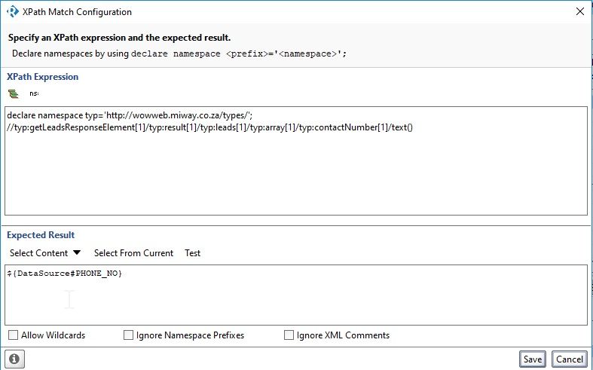Tick Ignore Namespace Prefixes option

pos(129,335)
